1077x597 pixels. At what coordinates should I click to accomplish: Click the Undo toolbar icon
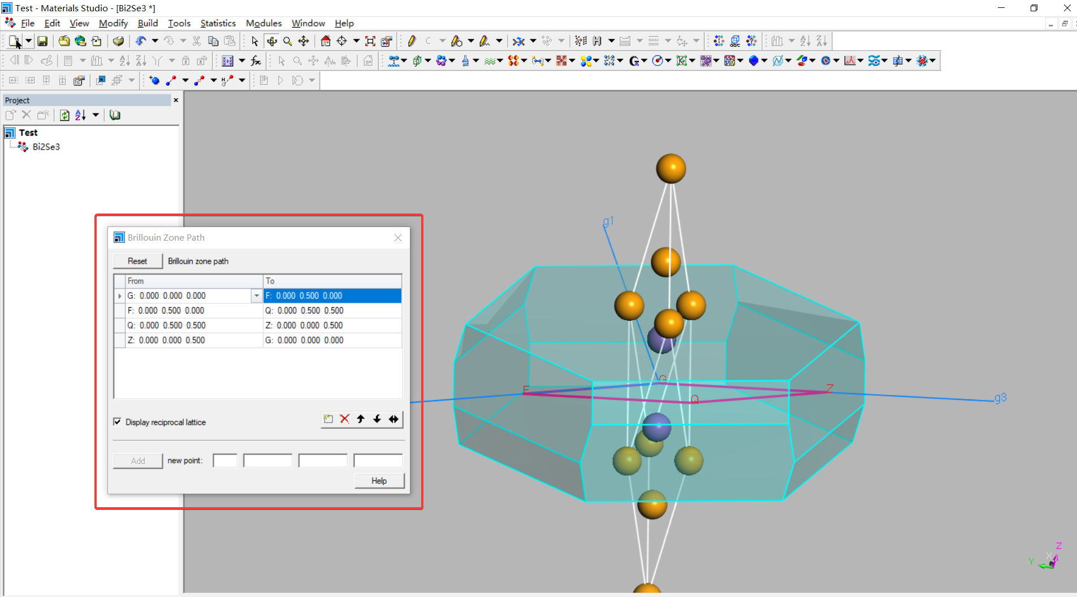click(x=141, y=41)
